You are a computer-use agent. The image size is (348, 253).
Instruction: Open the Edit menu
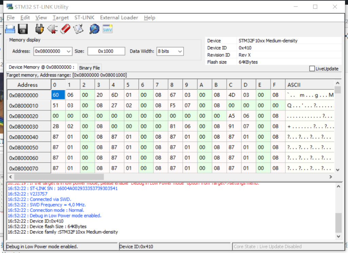tap(25, 18)
